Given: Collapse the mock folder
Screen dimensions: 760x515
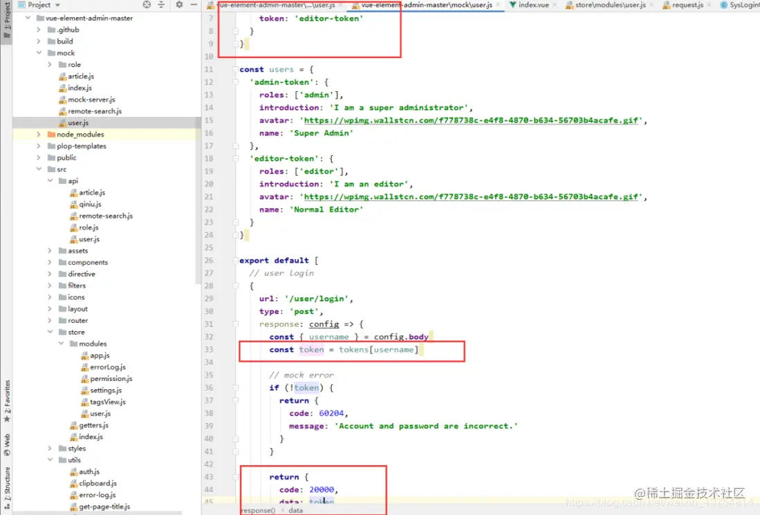Looking at the screenshot, I should (39, 53).
